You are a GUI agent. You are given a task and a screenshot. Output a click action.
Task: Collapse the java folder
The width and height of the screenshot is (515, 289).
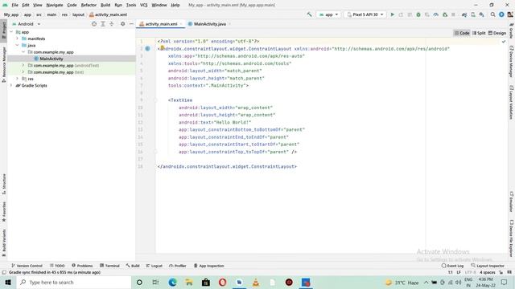pyautogui.click(x=18, y=45)
